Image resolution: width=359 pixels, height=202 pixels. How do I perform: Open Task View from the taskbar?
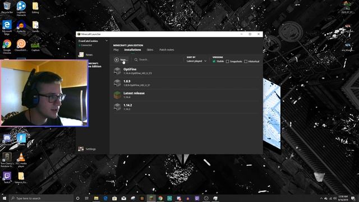click(x=87, y=198)
